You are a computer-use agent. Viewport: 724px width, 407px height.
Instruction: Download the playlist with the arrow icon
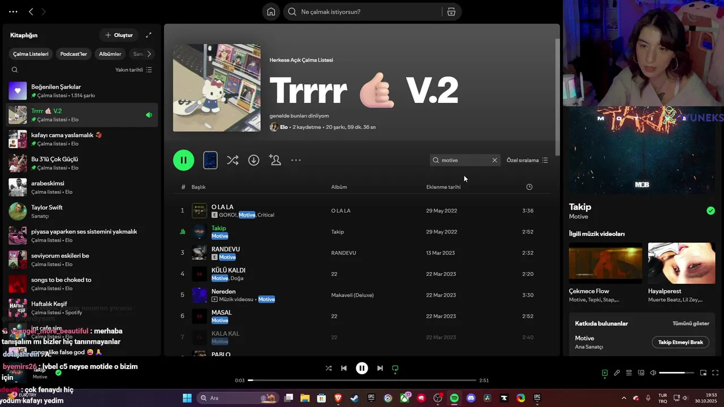[254, 160]
